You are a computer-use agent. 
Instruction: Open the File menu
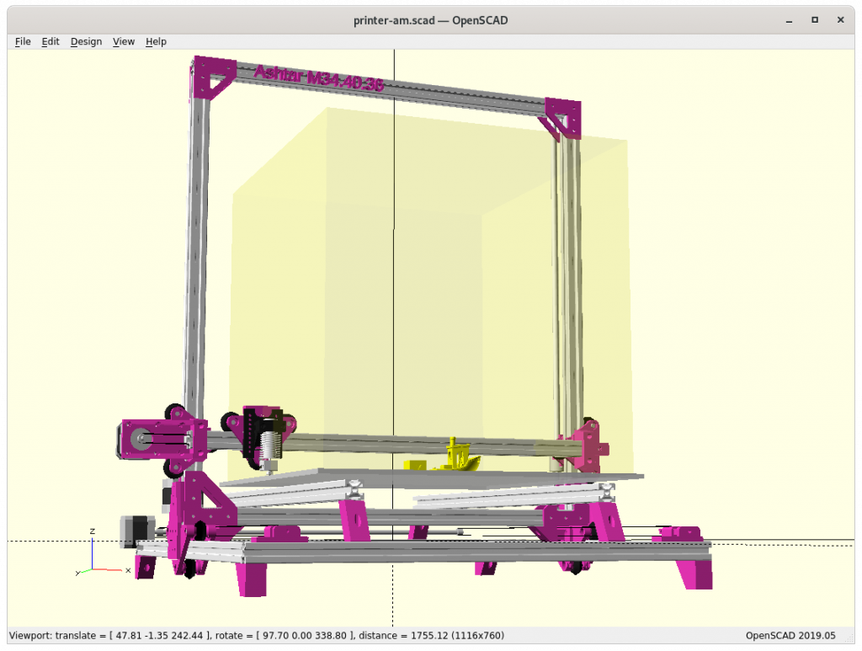(x=23, y=41)
